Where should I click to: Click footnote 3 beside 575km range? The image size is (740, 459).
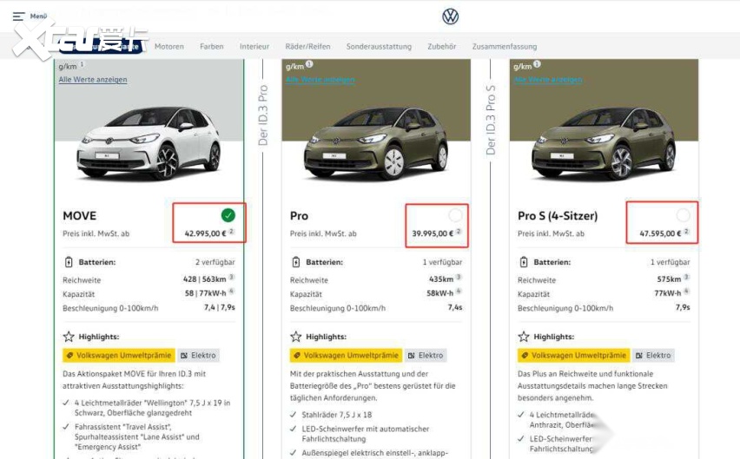tap(686, 277)
